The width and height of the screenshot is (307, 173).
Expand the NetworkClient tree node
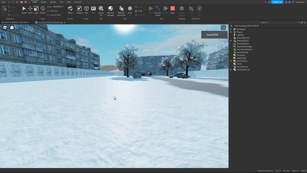click(x=231, y=41)
